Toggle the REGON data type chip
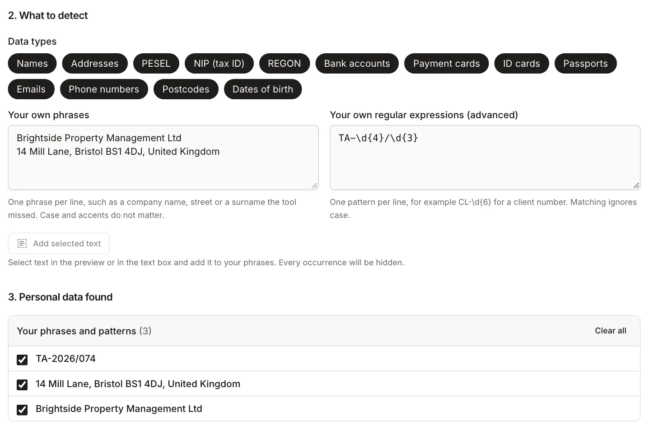This screenshot has height=430, width=649. click(285, 64)
